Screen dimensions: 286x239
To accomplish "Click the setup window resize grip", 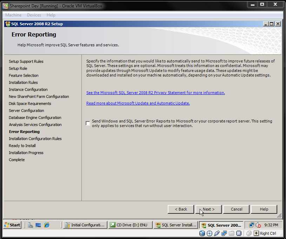I will [279, 215].
